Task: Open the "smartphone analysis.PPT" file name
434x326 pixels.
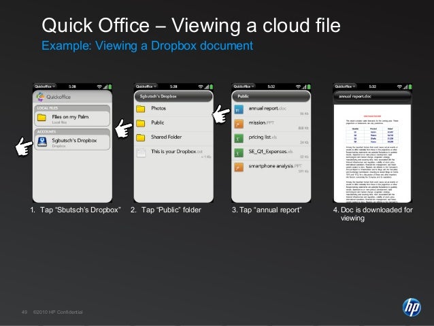Action: (275, 166)
